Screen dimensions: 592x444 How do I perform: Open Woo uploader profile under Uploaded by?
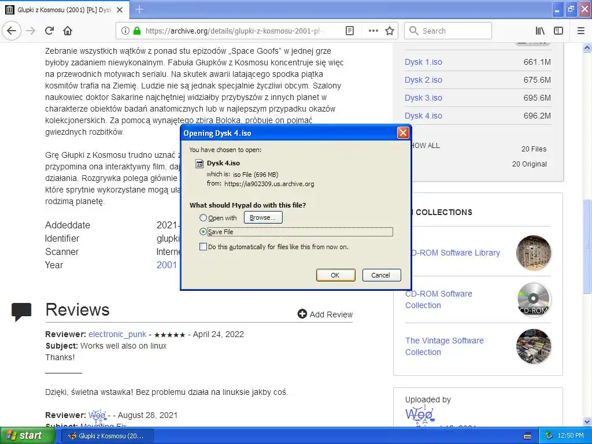pos(420,415)
